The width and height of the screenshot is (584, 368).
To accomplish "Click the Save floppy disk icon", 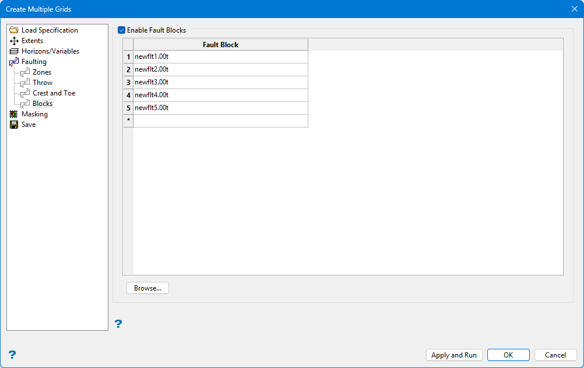I will point(14,124).
